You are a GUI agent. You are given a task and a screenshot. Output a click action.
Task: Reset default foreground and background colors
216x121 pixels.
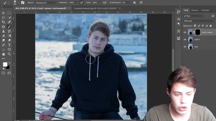tap(4, 69)
